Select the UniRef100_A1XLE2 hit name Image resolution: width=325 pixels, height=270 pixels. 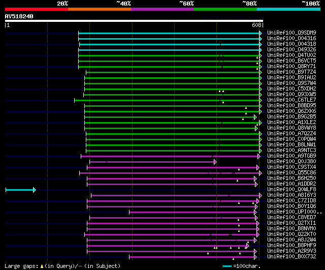coord(291,123)
